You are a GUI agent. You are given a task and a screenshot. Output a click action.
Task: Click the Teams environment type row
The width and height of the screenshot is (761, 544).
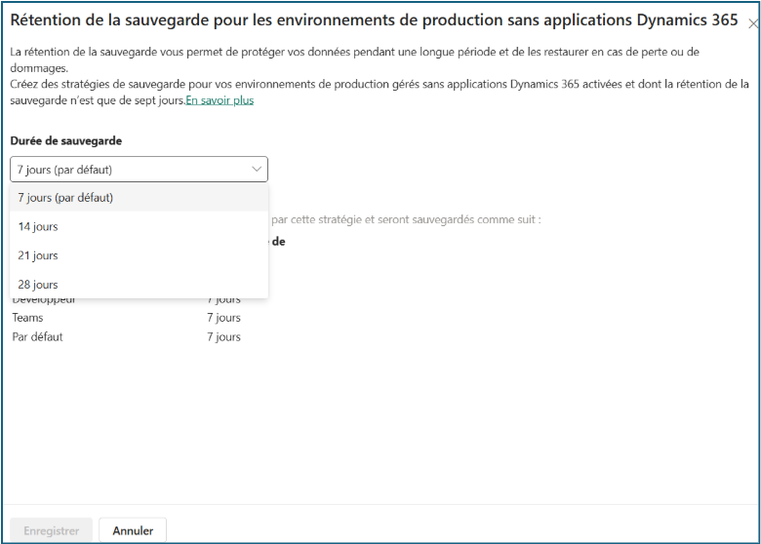[x=27, y=318]
